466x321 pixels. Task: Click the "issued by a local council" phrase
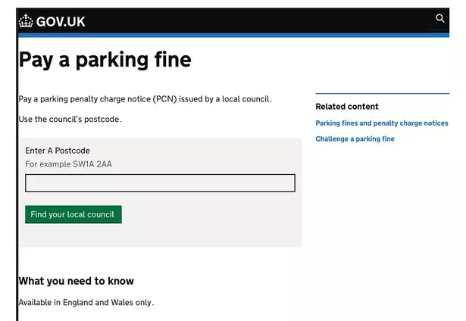(227, 99)
